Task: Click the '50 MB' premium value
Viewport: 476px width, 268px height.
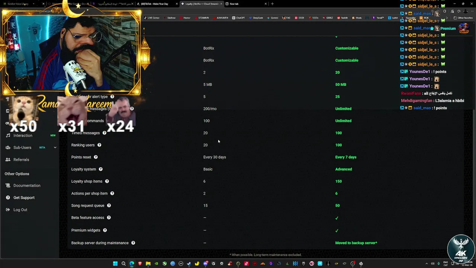Action: (x=341, y=84)
